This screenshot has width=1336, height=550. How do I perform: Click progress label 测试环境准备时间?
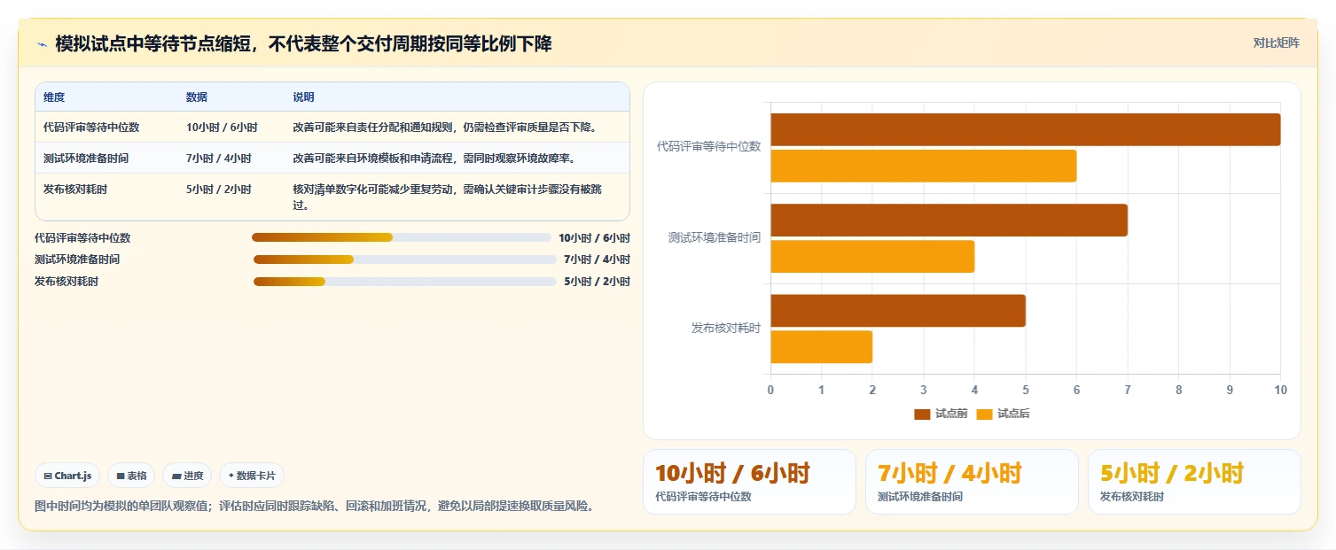click(77, 260)
